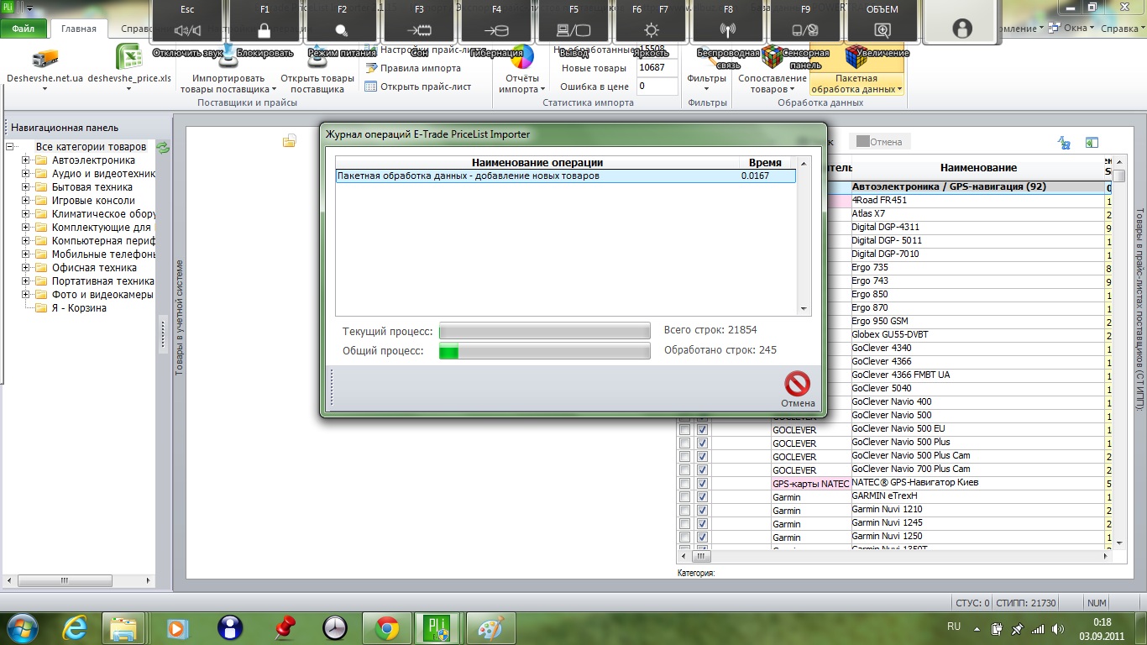
Task: Open the Импортировать товары поставщика dropdown
Action: click(x=228, y=70)
